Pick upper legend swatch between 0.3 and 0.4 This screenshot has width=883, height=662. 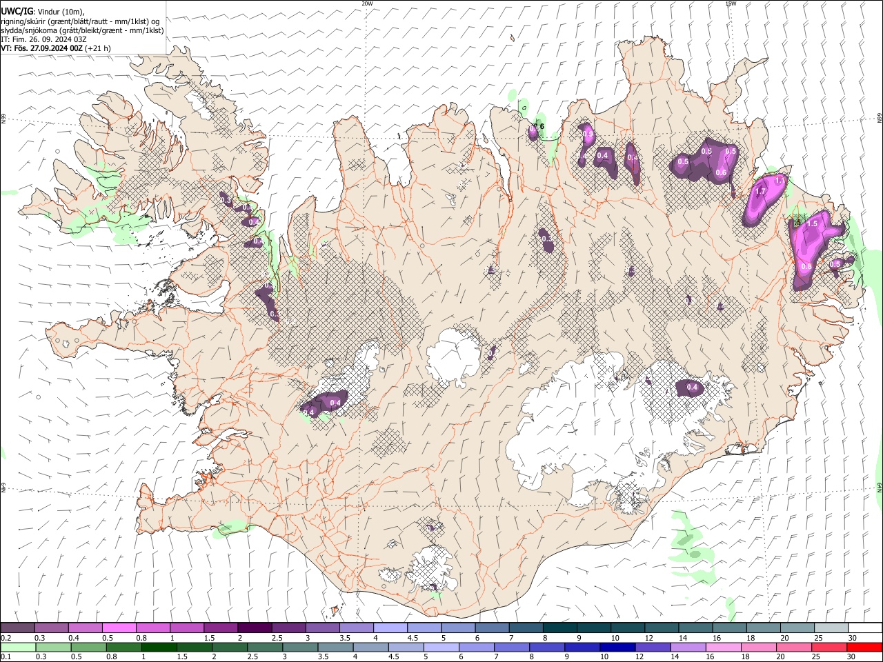coord(51,628)
